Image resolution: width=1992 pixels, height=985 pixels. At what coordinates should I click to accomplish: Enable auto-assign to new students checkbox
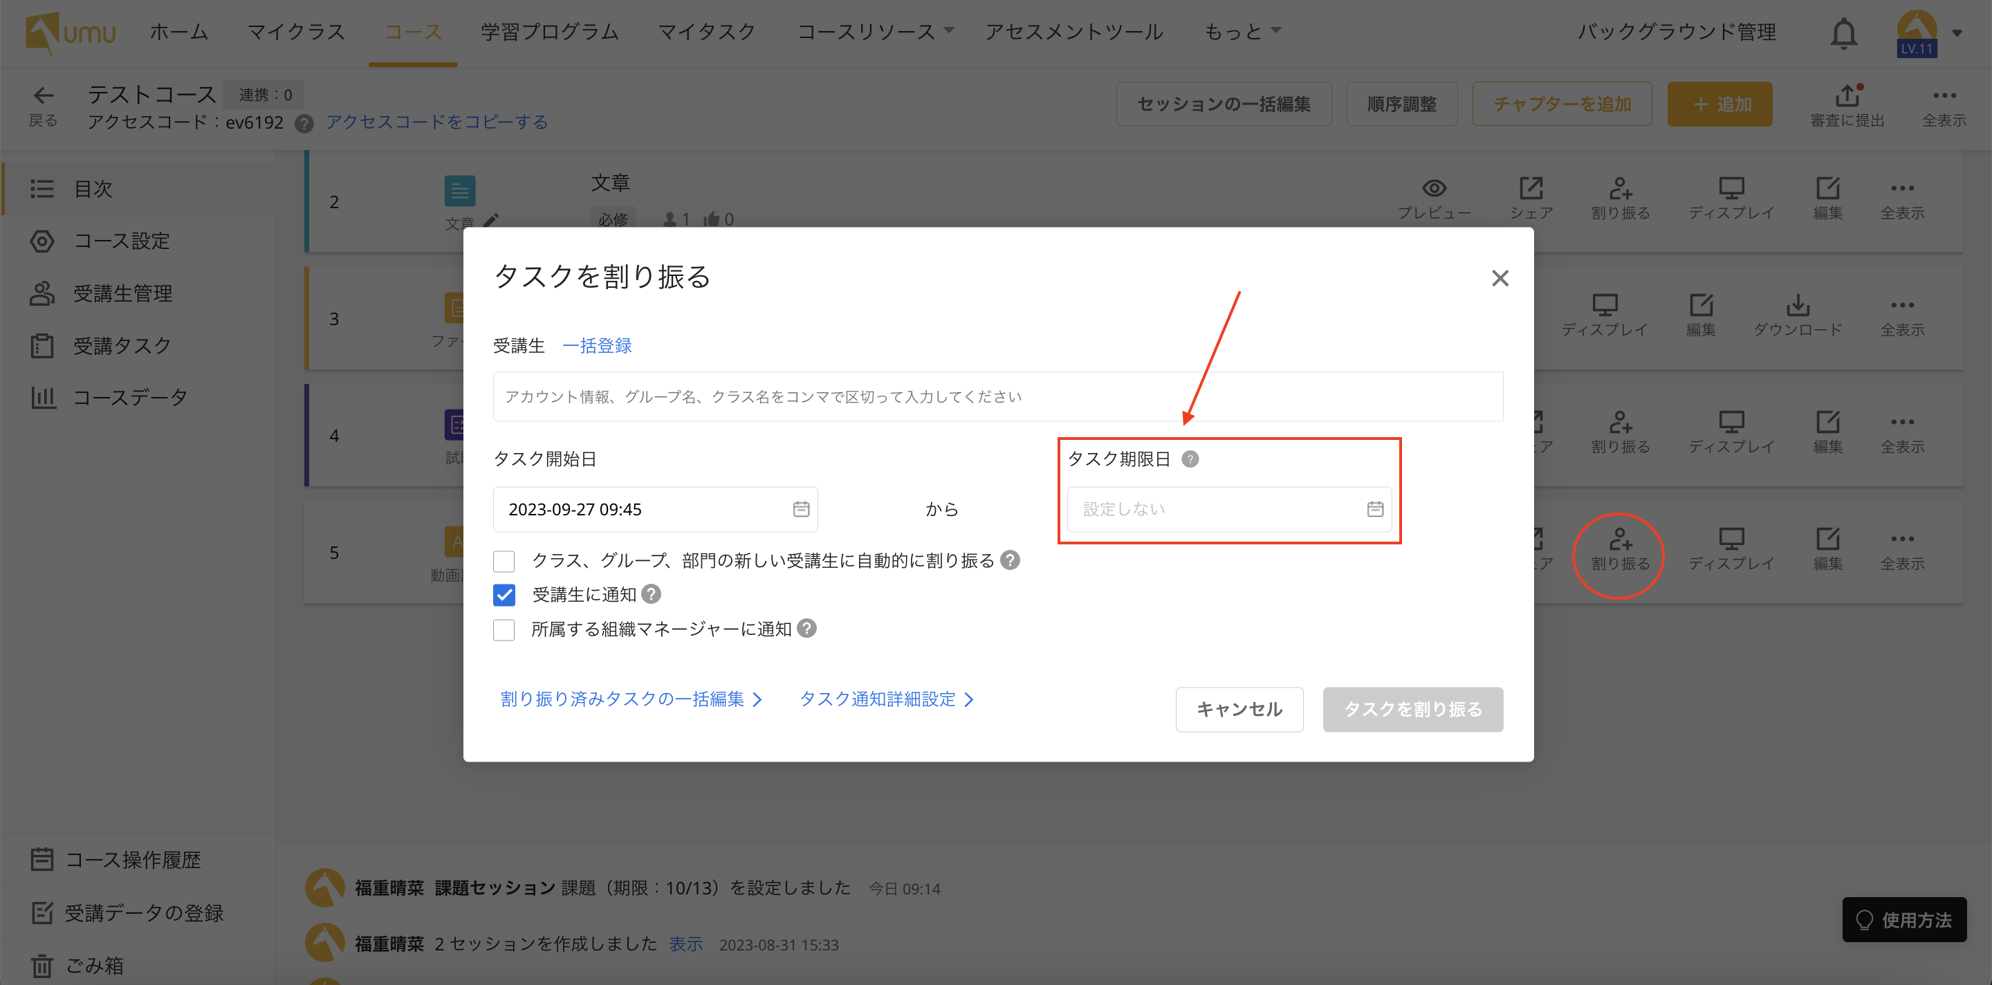pyautogui.click(x=504, y=561)
